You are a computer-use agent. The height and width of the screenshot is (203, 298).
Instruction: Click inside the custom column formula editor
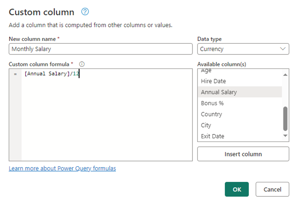(101, 115)
